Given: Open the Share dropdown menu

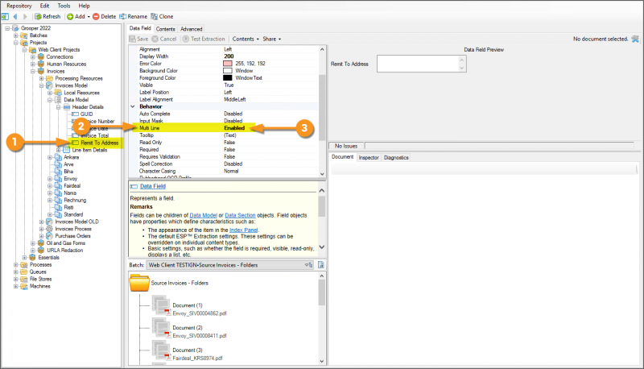Looking at the screenshot, I should 272,39.
